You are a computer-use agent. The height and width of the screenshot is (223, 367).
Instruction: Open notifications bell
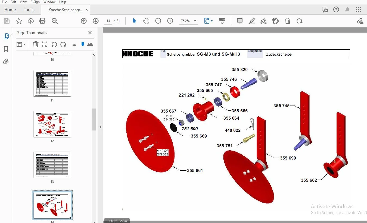click(x=347, y=10)
